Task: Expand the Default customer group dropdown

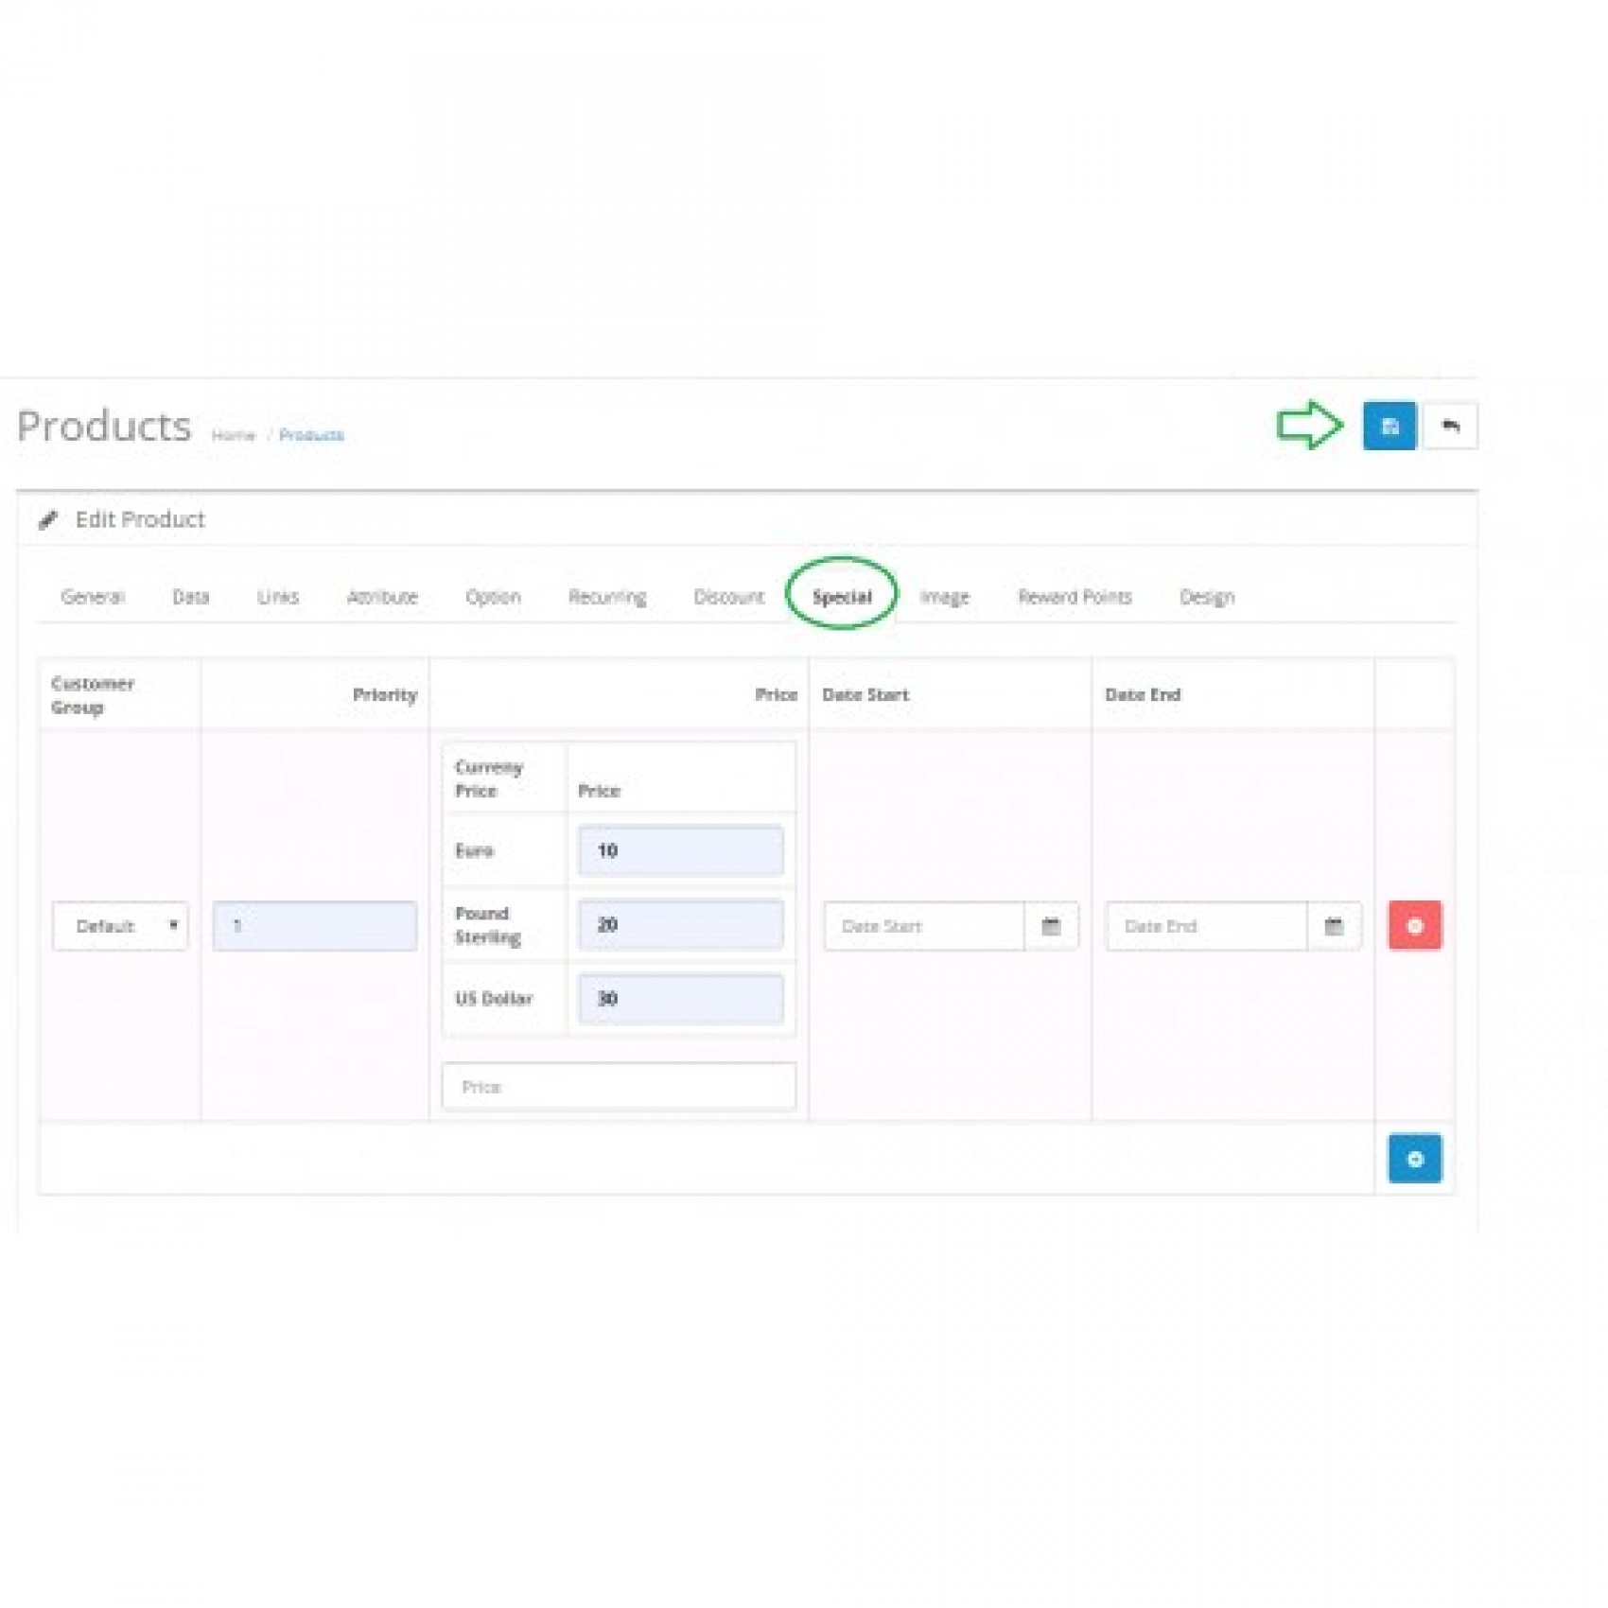Action: (120, 926)
